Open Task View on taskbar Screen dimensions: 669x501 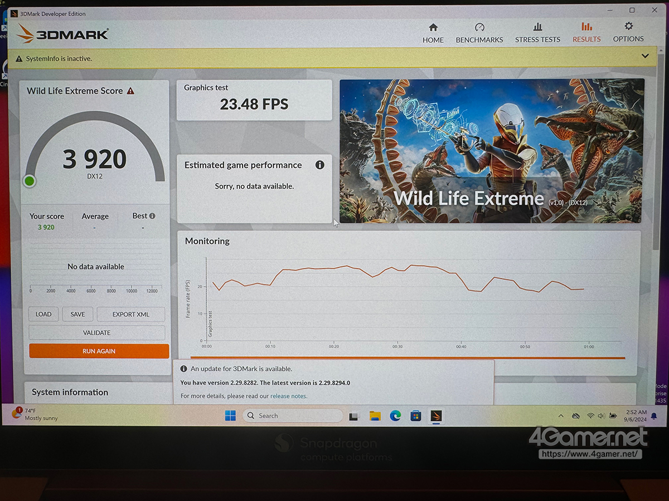click(x=353, y=416)
